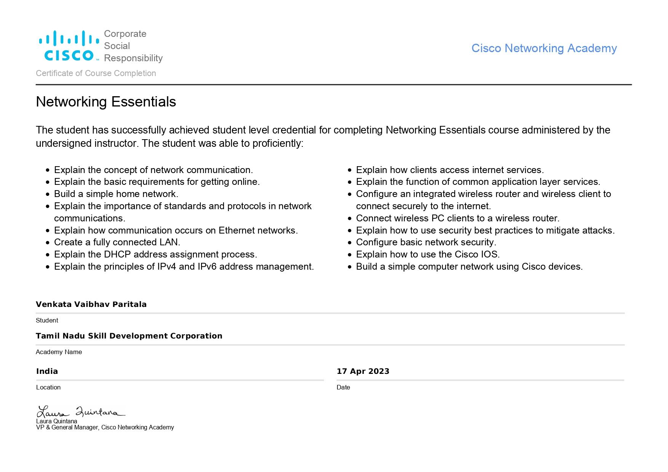Viewport: 668px width, 472px height.
Task: Click Tamil Nadu Skill Development Corporation name
Action: pyautogui.click(x=129, y=336)
